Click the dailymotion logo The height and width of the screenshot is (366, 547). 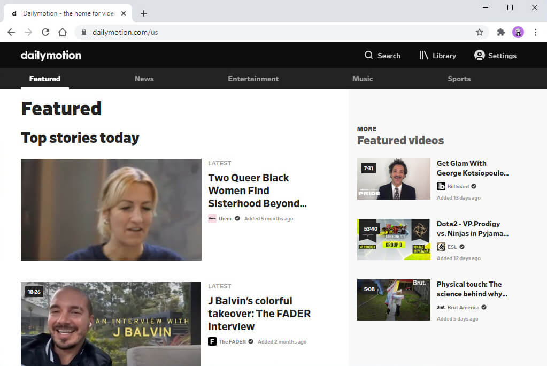(x=51, y=55)
